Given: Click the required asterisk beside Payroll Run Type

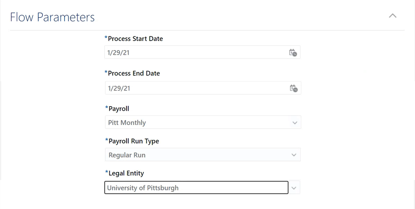Looking at the screenshot, I should click(x=107, y=140).
